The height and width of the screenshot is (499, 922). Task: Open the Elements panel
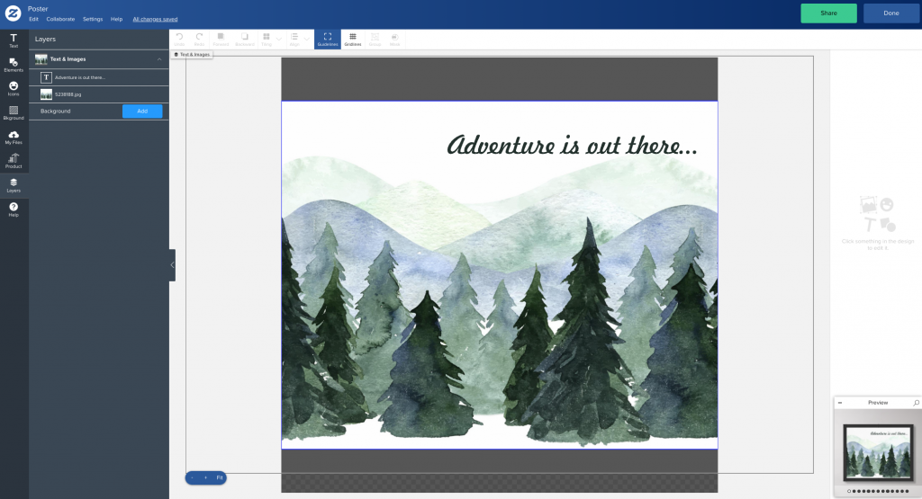(14, 64)
